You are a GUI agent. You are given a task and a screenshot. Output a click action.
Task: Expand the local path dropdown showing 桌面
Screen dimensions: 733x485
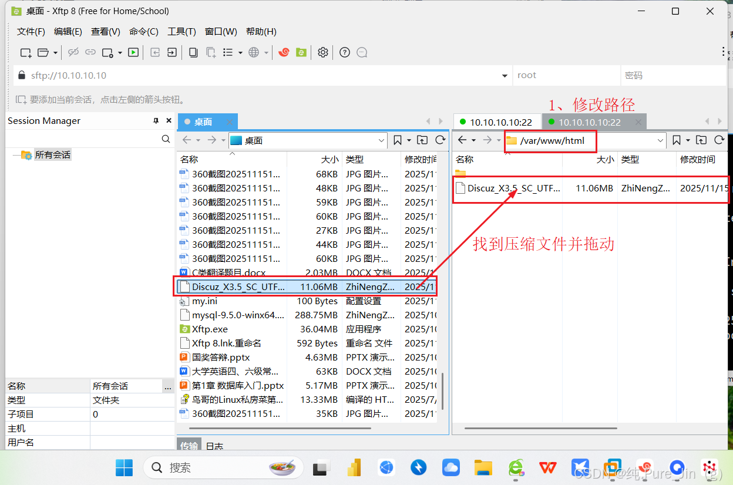[x=383, y=140]
